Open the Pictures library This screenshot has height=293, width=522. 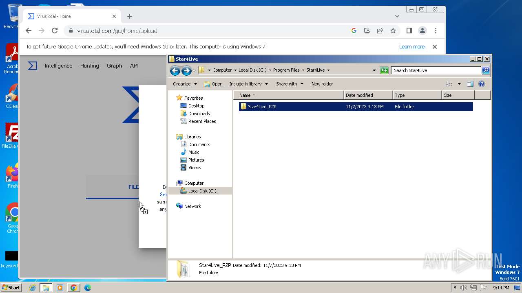(196, 160)
